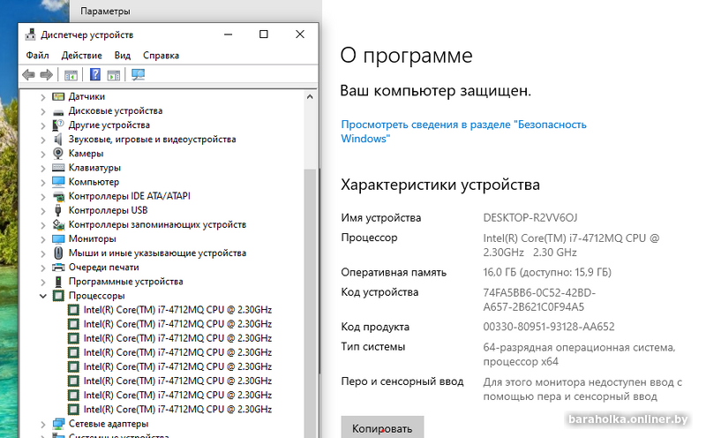This screenshot has width=706, height=438.
Task: Select the speaker icon for Звуковые, игровые и видеоустройства
Action: pos(58,140)
